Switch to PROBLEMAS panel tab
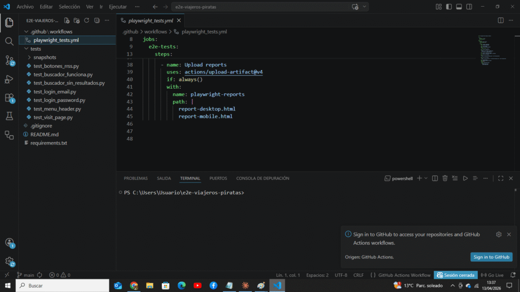The width and height of the screenshot is (520, 292). pos(136,178)
